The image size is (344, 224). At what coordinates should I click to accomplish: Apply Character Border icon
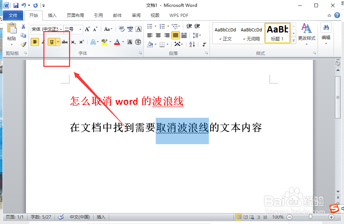138,29
